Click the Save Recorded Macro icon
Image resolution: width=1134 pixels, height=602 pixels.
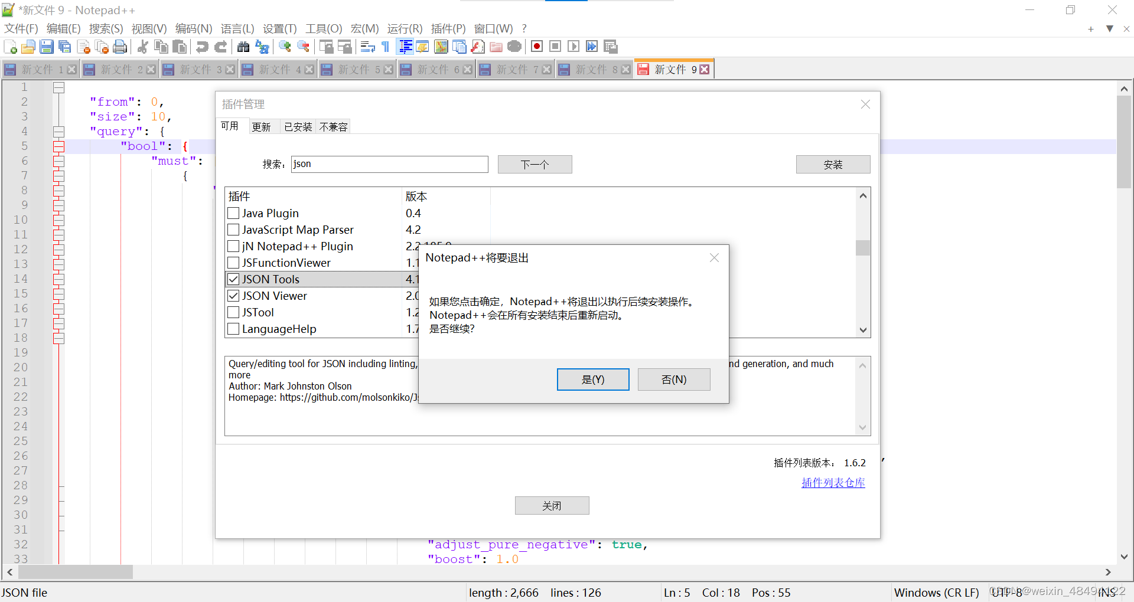coord(611,47)
